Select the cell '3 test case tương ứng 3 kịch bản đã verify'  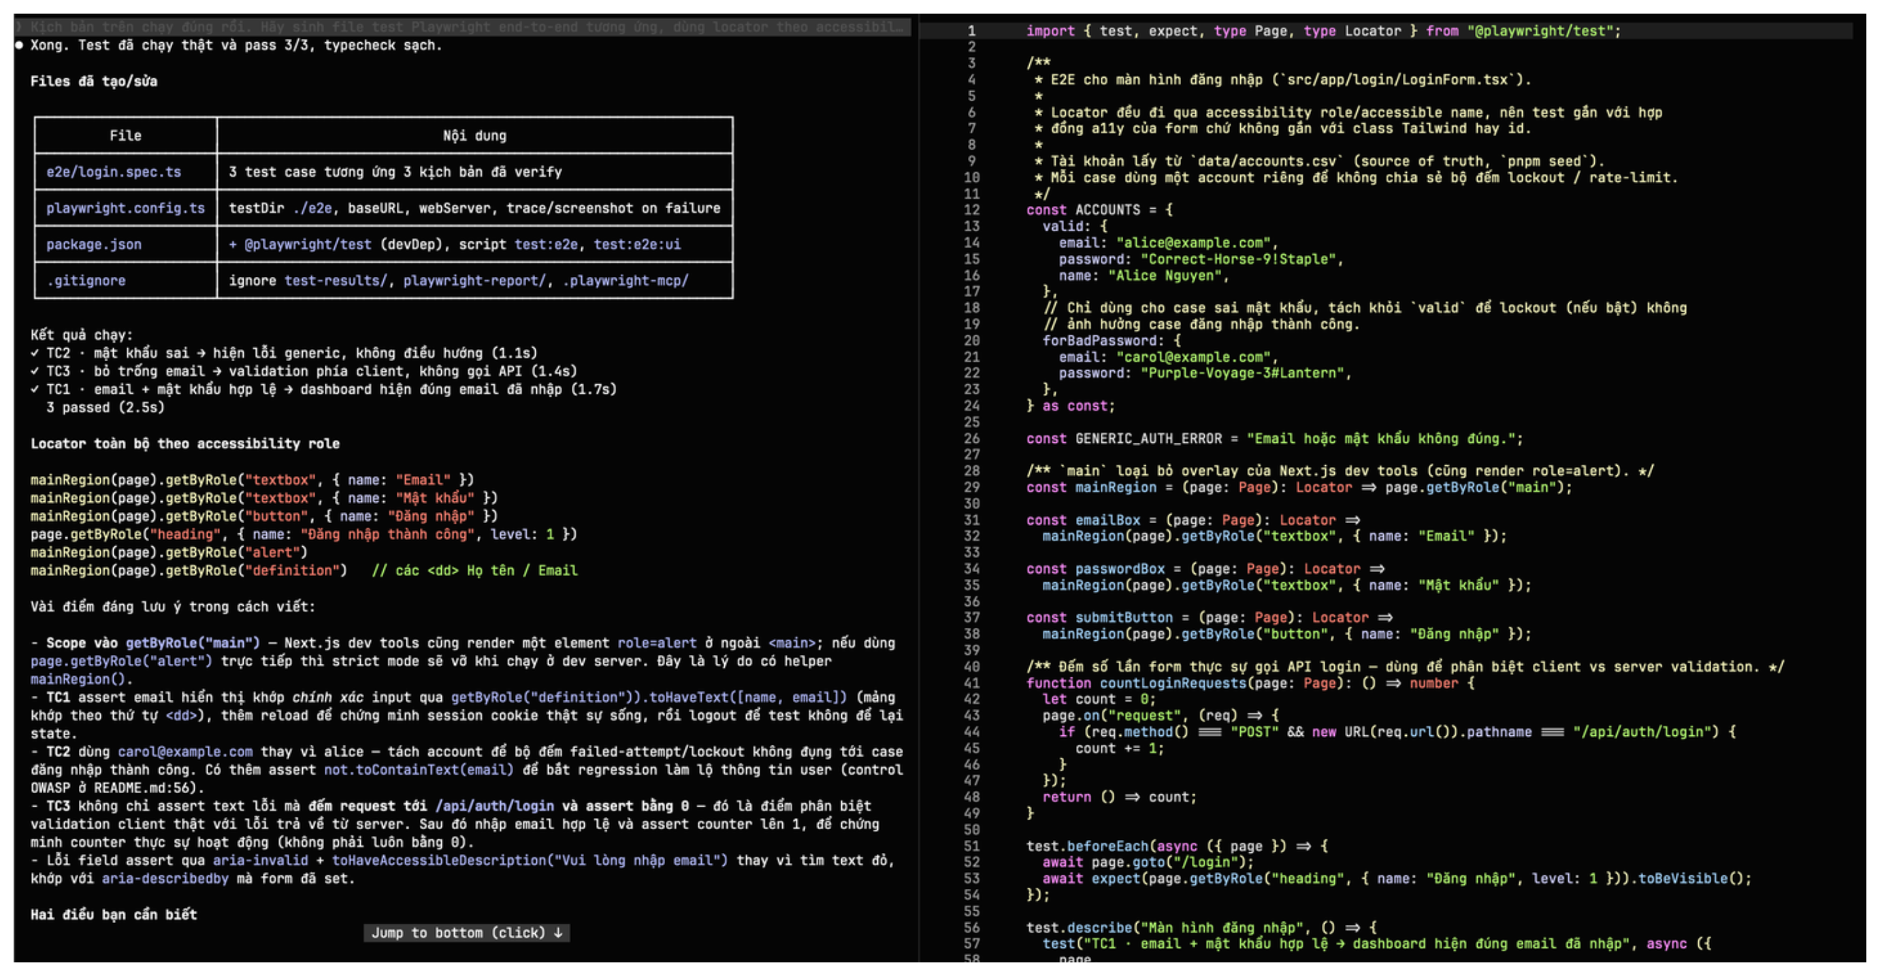pos(395,172)
